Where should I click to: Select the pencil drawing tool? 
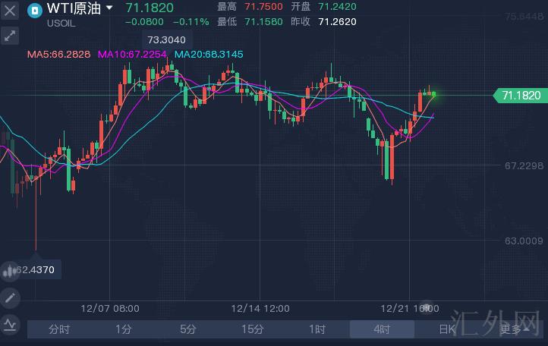coord(10,297)
